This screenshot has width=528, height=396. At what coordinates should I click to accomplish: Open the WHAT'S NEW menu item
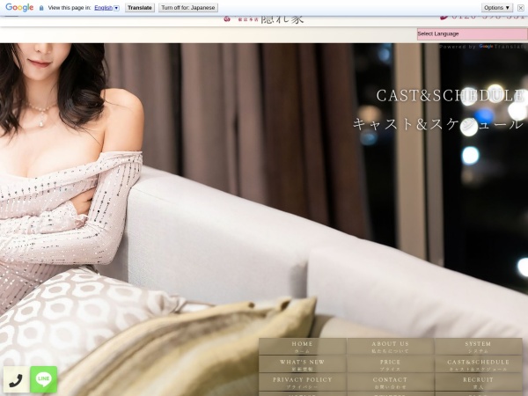click(x=303, y=364)
